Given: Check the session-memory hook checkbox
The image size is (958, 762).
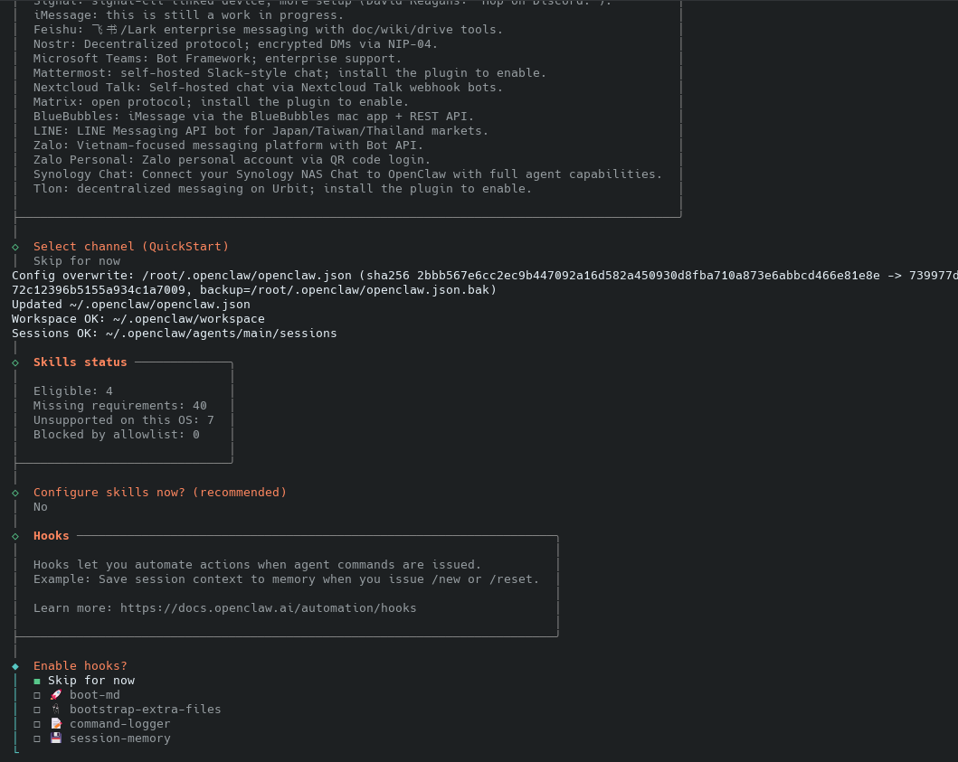Looking at the screenshot, I should click(x=37, y=738).
